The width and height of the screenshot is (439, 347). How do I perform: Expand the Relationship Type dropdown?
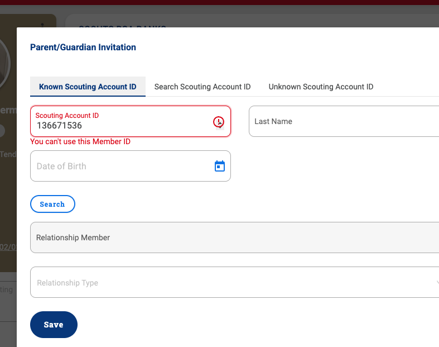[x=235, y=282]
